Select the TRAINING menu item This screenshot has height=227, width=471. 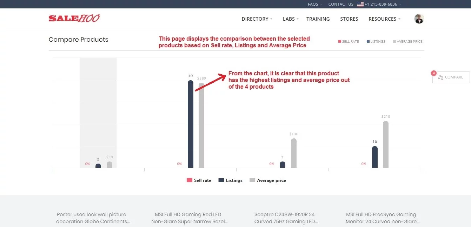(x=318, y=19)
